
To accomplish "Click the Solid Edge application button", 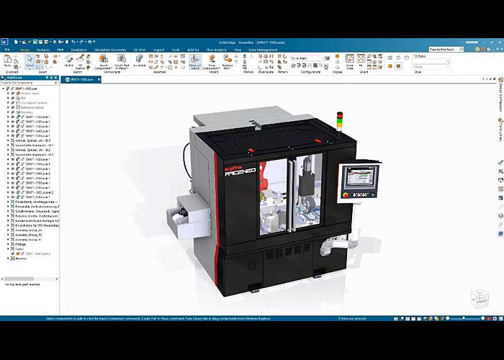I will 4,42.
